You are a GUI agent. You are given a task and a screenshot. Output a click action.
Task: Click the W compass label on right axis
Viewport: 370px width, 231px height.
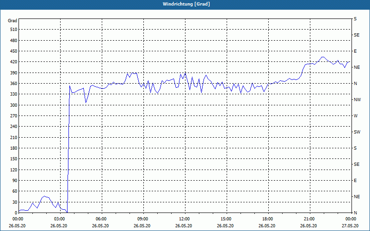click(356, 116)
